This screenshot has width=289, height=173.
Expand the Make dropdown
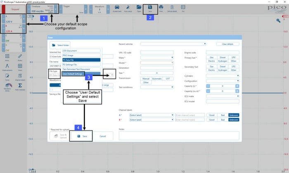tap(172, 58)
